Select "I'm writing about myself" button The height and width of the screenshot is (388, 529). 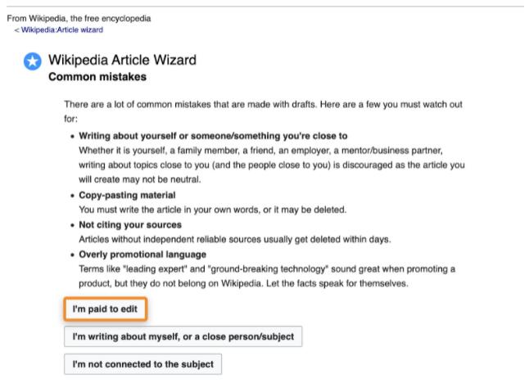pos(183,336)
